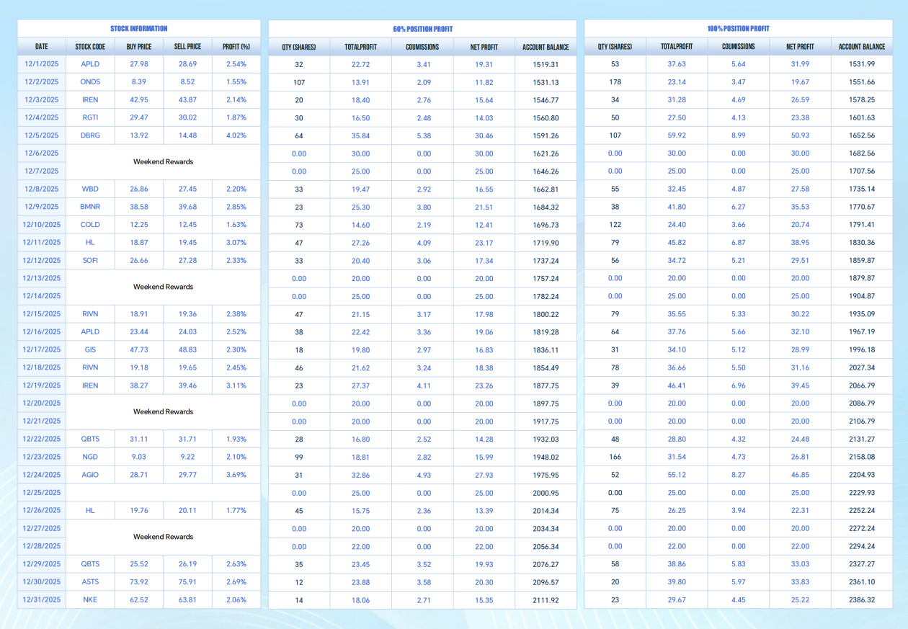Screen dimensions: 908x629
Task: Click the 100% Position Profit section header
Action: pyautogui.click(x=738, y=29)
